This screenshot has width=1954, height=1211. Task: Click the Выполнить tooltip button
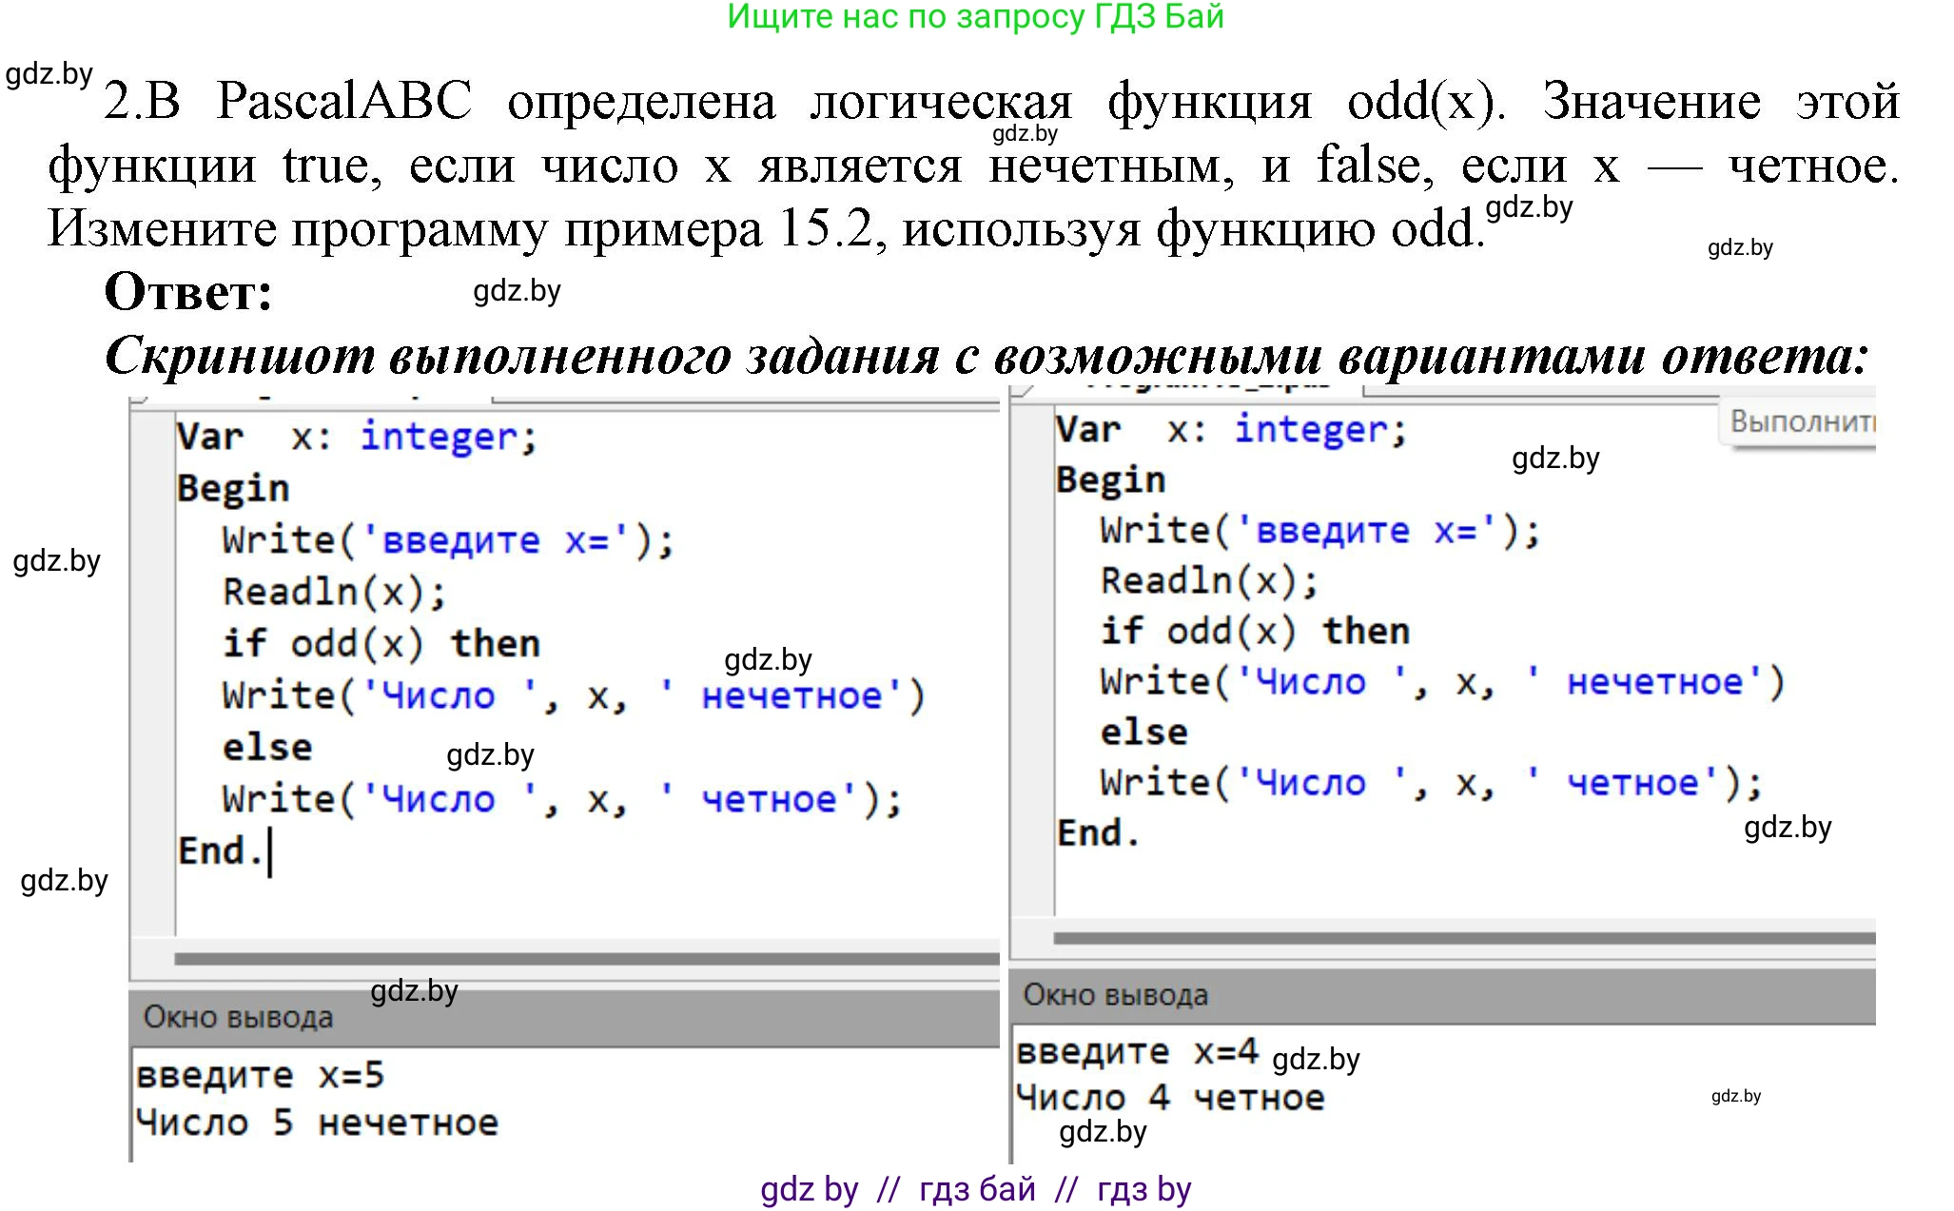[1800, 420]
